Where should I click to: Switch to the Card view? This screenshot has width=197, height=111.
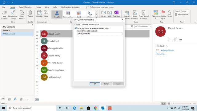coord(79,14)
